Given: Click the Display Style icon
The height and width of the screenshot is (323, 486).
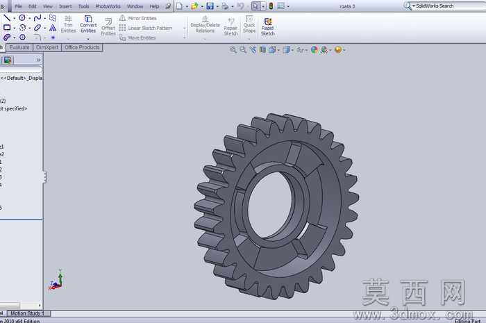Looking at the screenshot, I should pyautogui.click(x=286, y=49).
